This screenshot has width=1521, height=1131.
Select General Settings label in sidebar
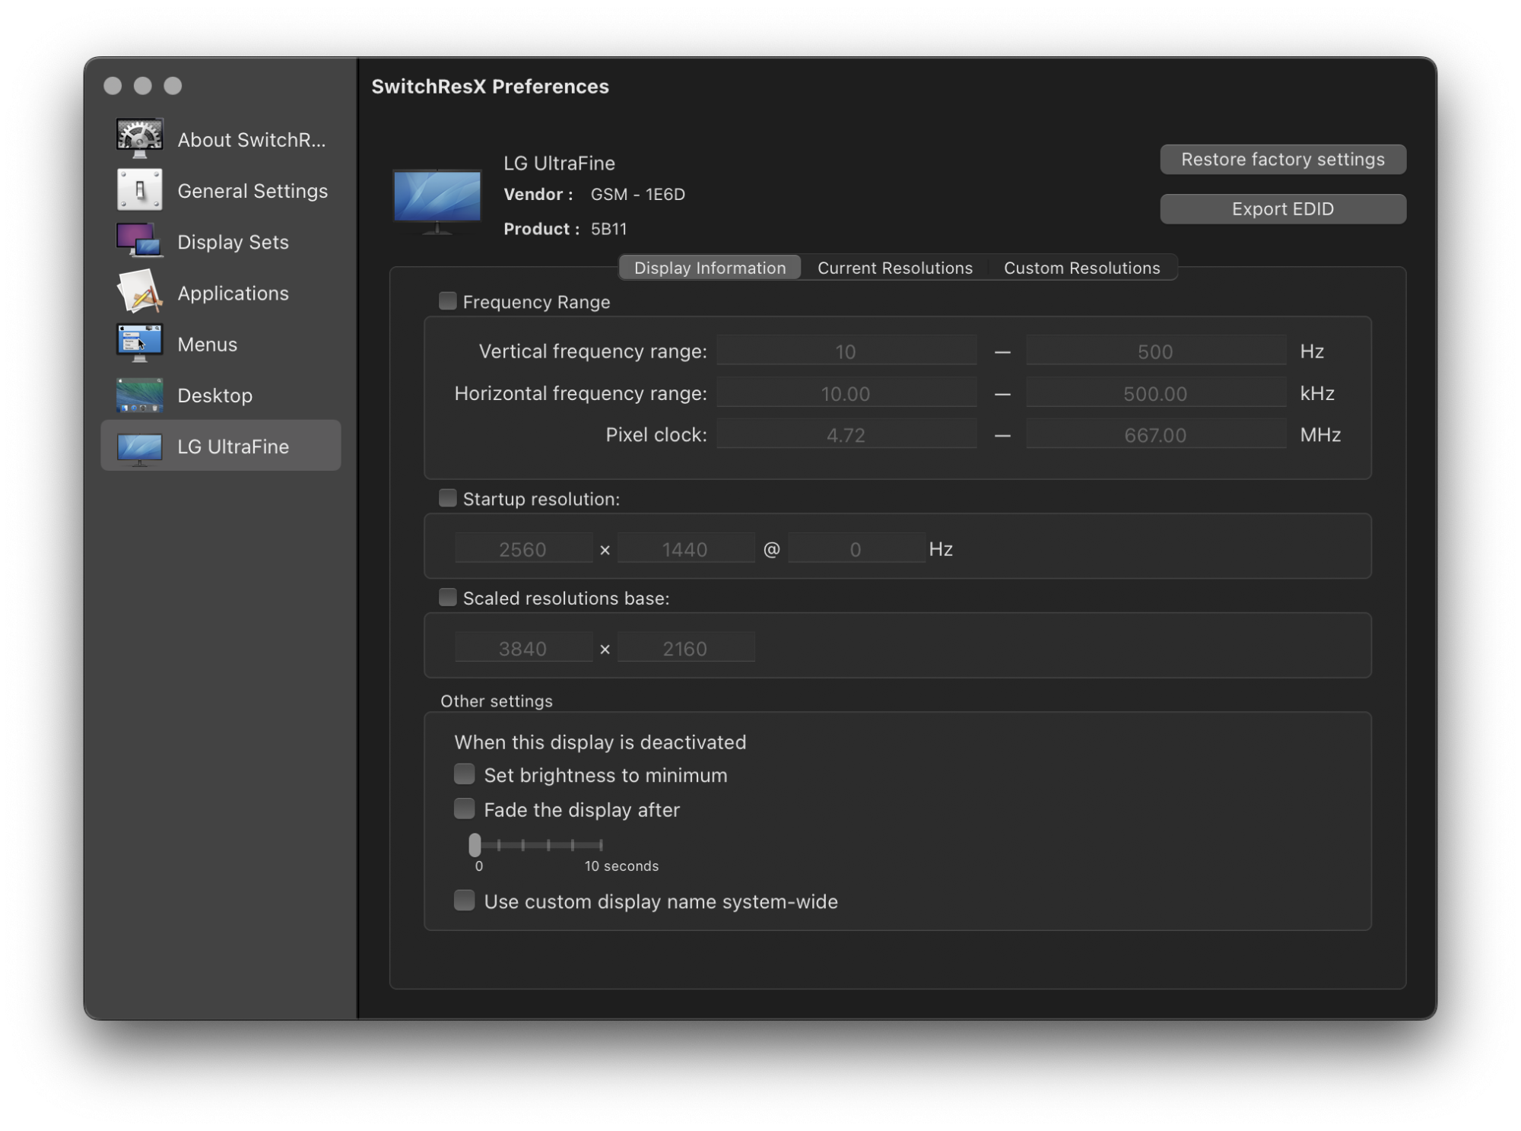[252, 191]
